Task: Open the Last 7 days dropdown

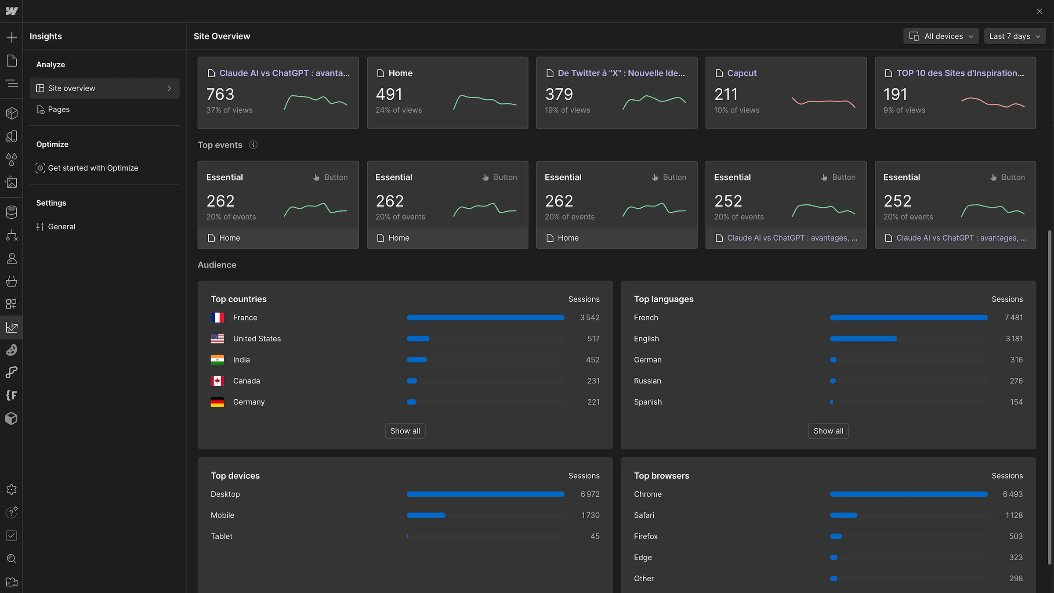Action: coord(1014,36)
